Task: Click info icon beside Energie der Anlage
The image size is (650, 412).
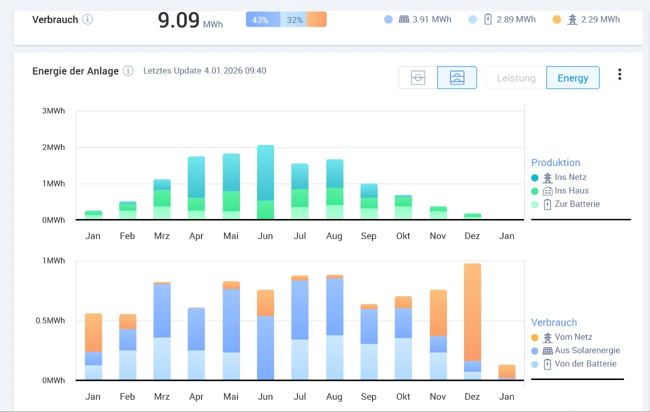Action: pos(128,71)
